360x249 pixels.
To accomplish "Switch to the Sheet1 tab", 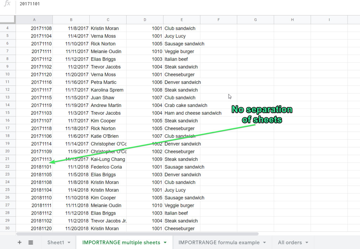I will [55, 242].
